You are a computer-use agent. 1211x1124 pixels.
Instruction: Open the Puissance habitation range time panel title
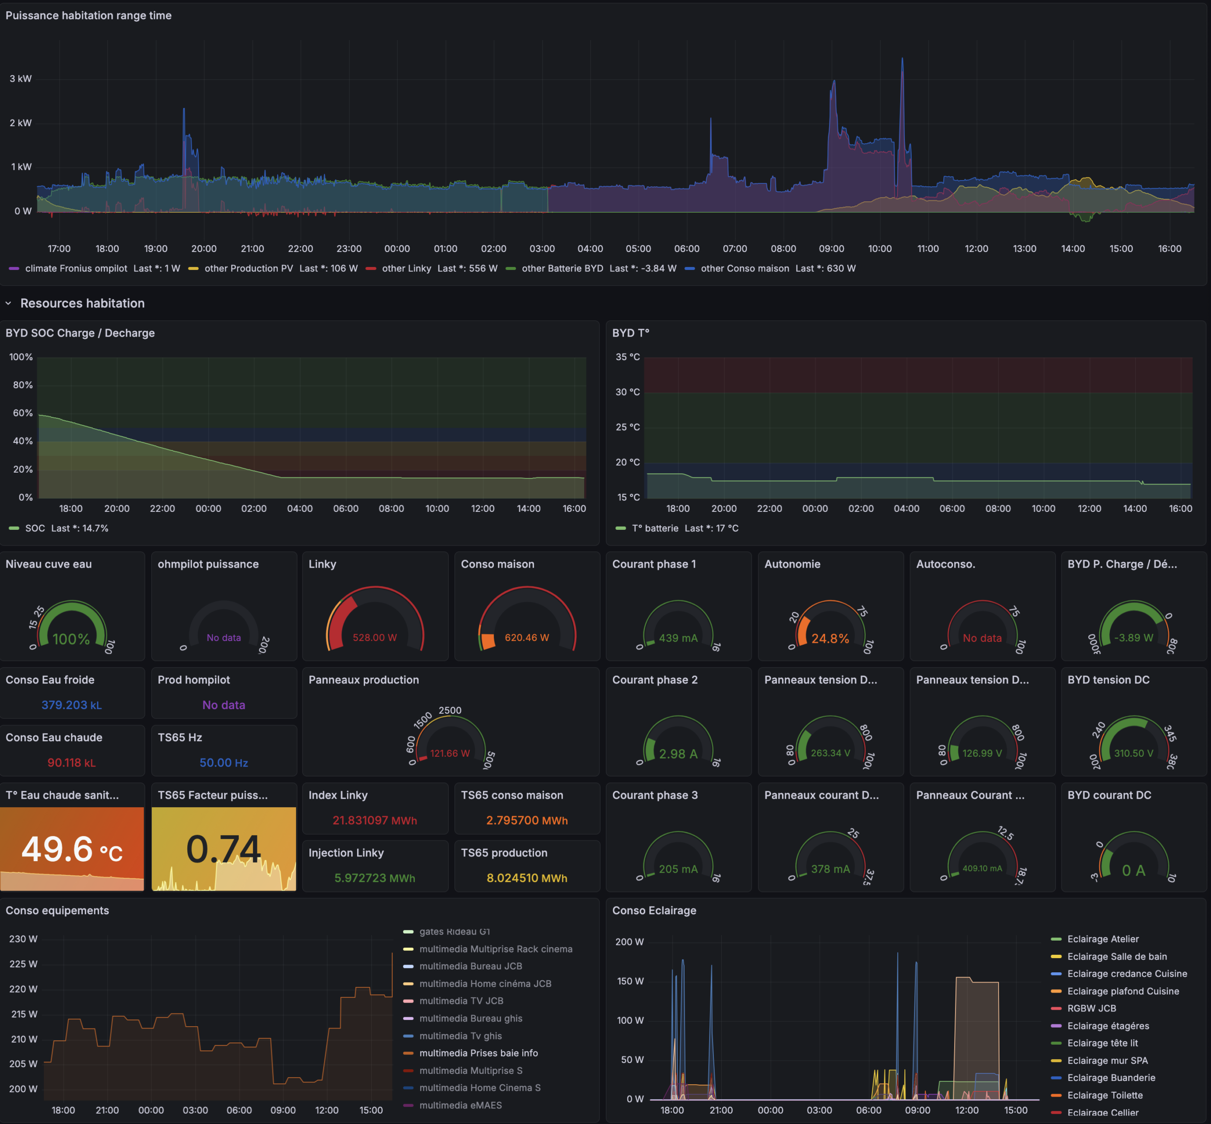[88, 15]
